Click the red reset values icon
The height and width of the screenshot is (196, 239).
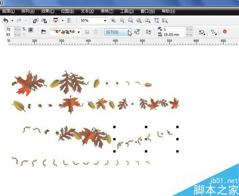click(225, 31)
